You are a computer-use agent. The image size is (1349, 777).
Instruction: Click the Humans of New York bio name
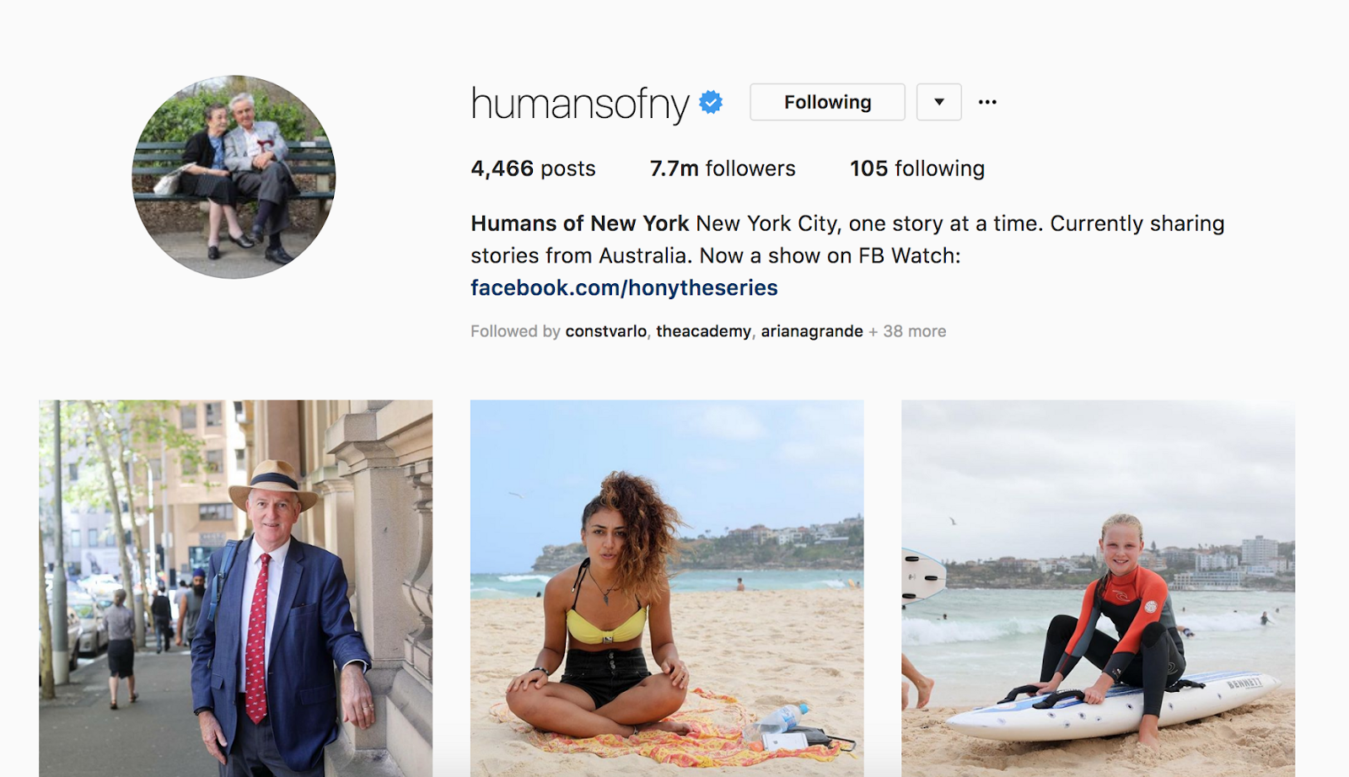pyautogui.click(x=580, y=223)
